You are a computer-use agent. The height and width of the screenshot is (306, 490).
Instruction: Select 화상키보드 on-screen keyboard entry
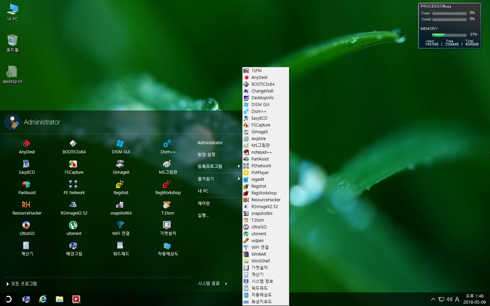tap(266, 302)
